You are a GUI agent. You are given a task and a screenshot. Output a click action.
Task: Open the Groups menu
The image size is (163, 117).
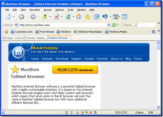point(48,10)
